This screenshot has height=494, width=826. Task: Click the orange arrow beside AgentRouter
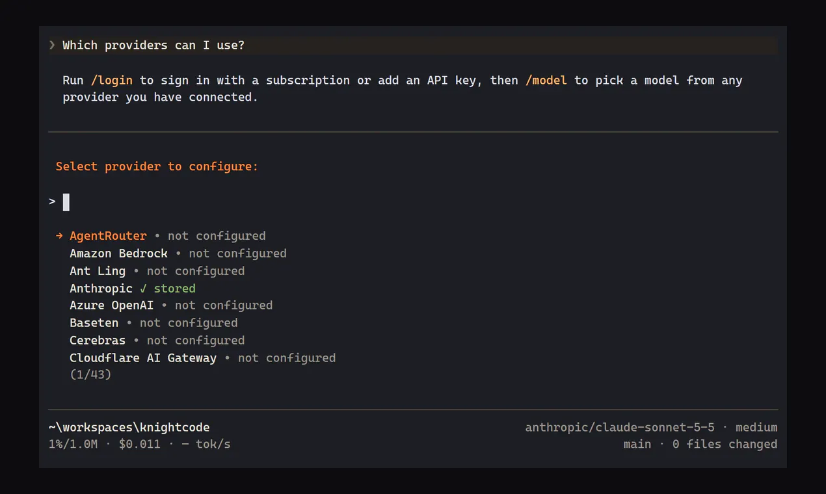point(59,236)
